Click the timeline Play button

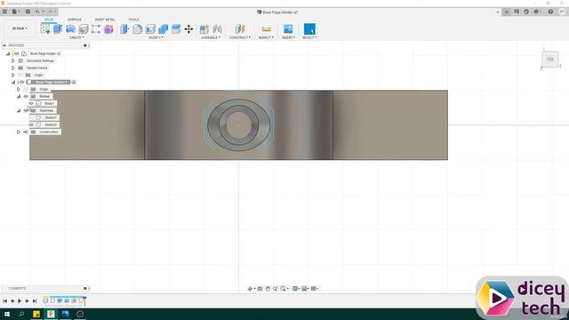[x=20, y=300]
